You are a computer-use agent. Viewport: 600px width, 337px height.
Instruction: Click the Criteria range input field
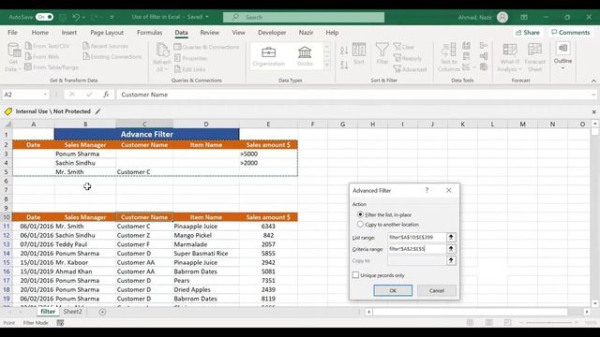(x=416, y=249)
